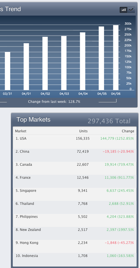Click the Singapore market entry
Image resolution: width=140 pixels, height=268 pixels.
[x=75, y=194]
